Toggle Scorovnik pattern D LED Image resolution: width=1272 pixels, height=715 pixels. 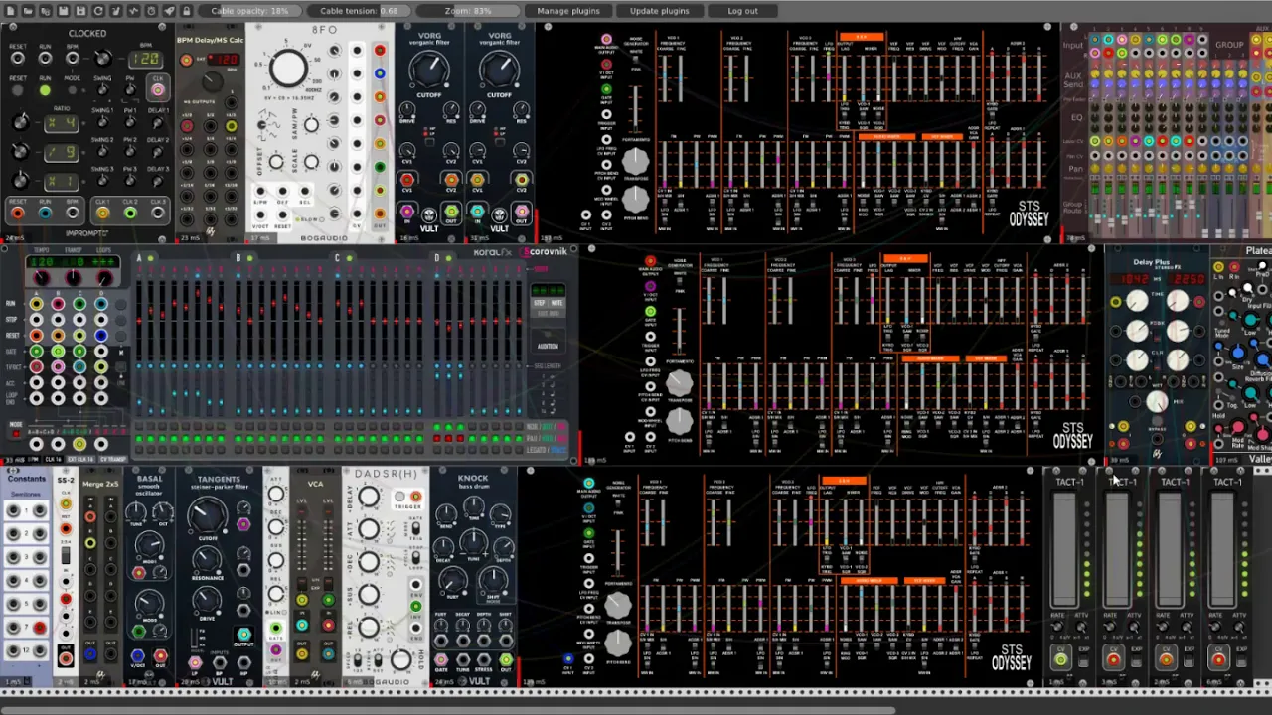[448, 258]
